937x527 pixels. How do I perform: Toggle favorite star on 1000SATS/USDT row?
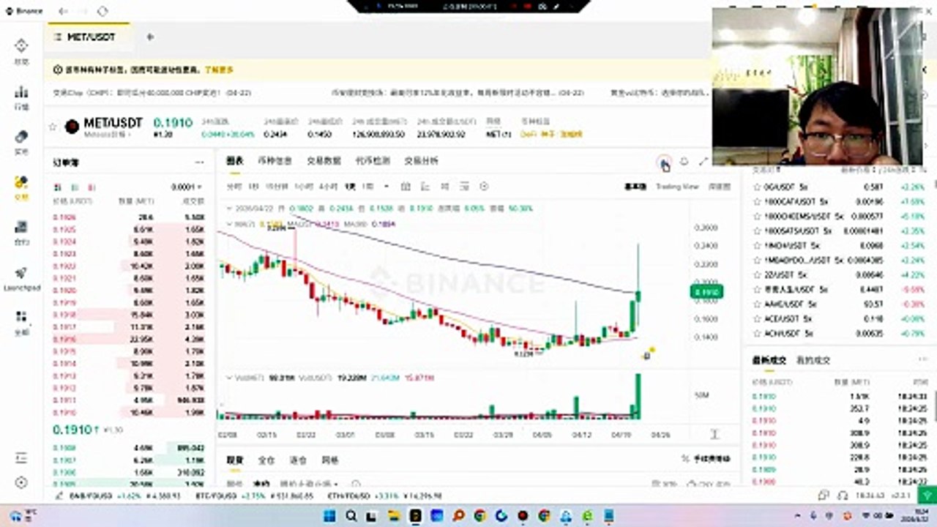click(757, 231)
